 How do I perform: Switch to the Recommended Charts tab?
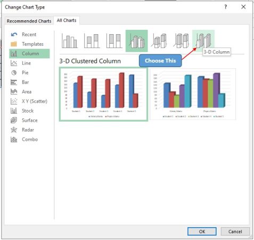point(29,21)
